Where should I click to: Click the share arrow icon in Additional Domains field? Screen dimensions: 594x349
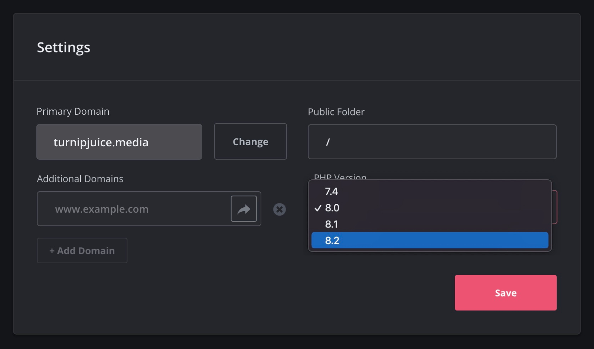click(x=244, y=209)
